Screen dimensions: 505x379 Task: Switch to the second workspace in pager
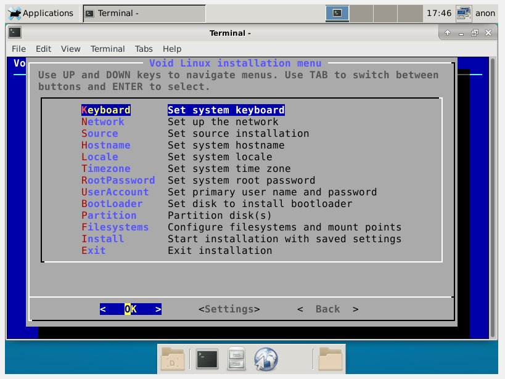pyautogui.click(x=361, y=13)
